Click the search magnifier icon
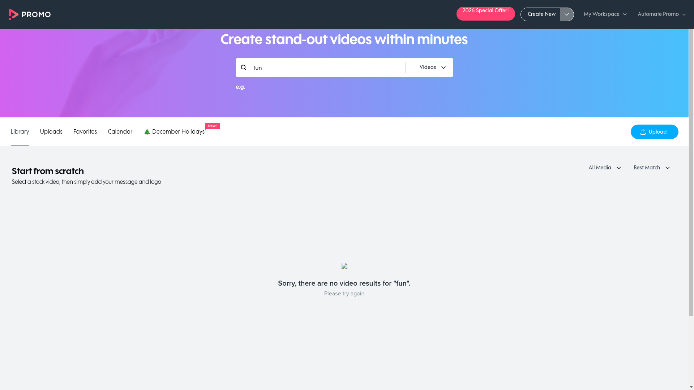Image resolution: width=694 pixels, height=390 pixels. tap(244, 68)
